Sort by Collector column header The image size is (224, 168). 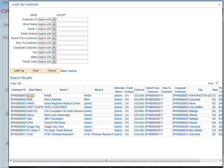pos(139,90)
